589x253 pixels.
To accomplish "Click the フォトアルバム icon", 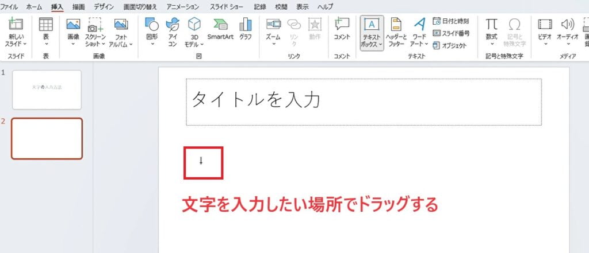I will pyautogui.click(x=121, y=32).
